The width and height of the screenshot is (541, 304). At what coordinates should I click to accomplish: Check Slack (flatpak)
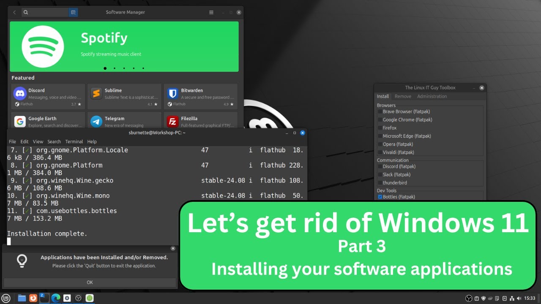coord(380,174)
